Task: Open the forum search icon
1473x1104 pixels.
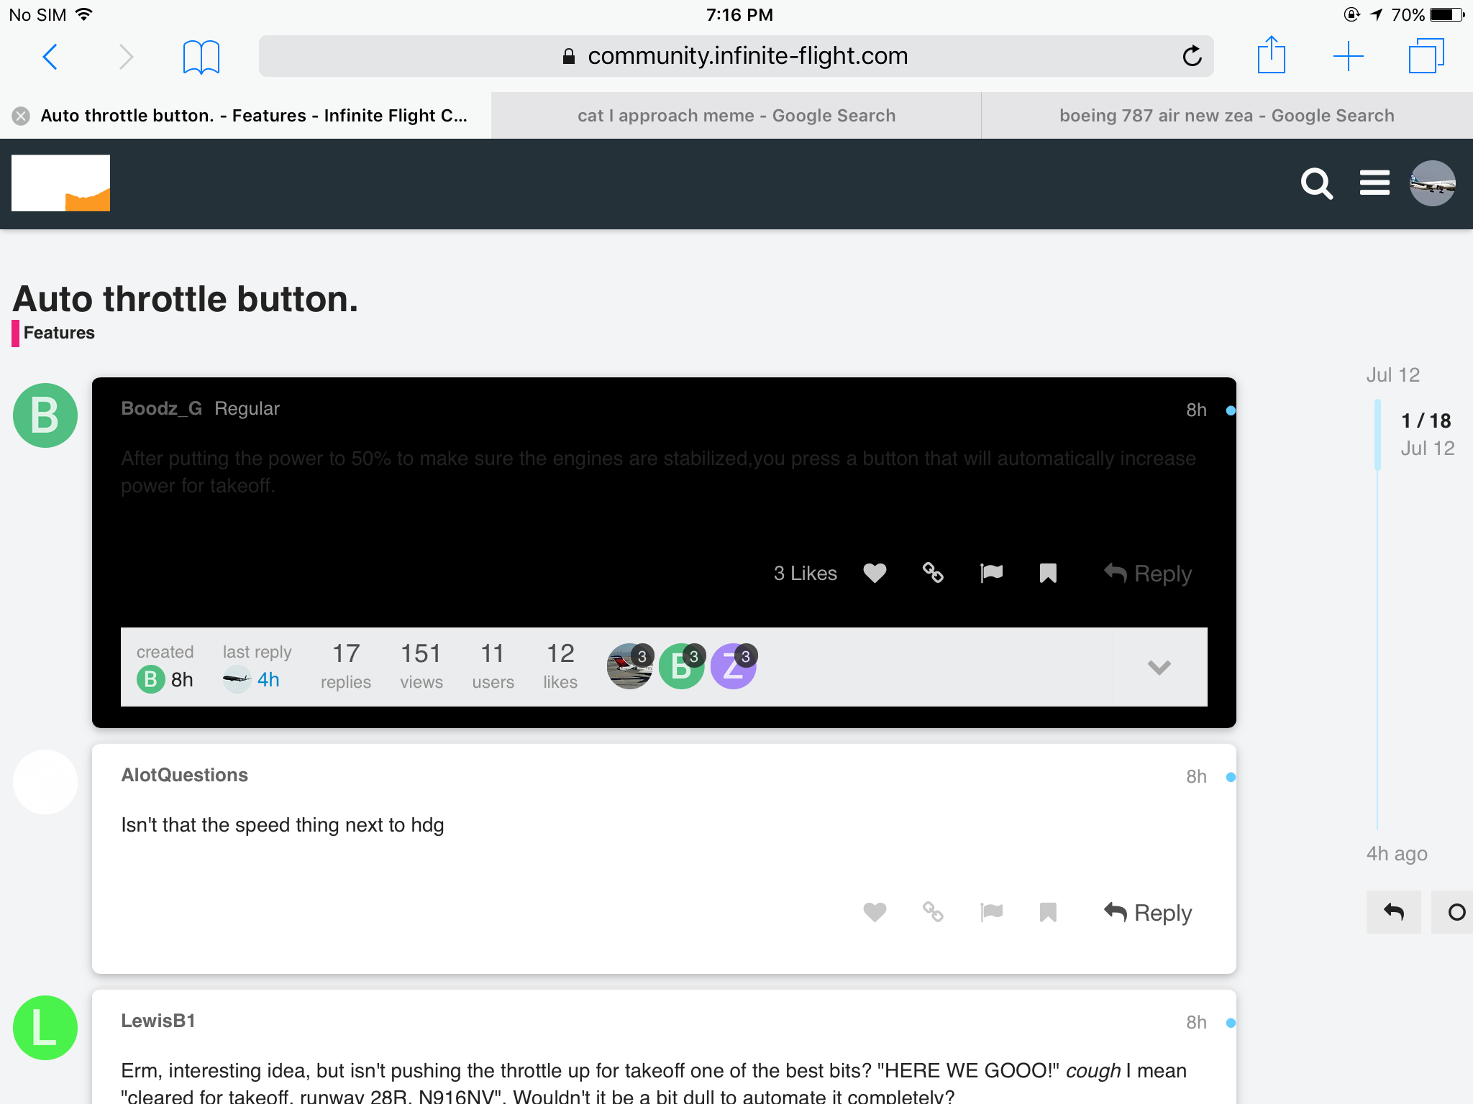Action: coord(1316,184)
